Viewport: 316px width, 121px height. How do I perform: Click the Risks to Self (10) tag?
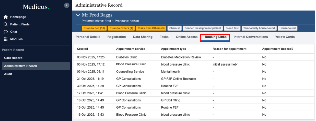pyautogui.click(x=94, y=28)
